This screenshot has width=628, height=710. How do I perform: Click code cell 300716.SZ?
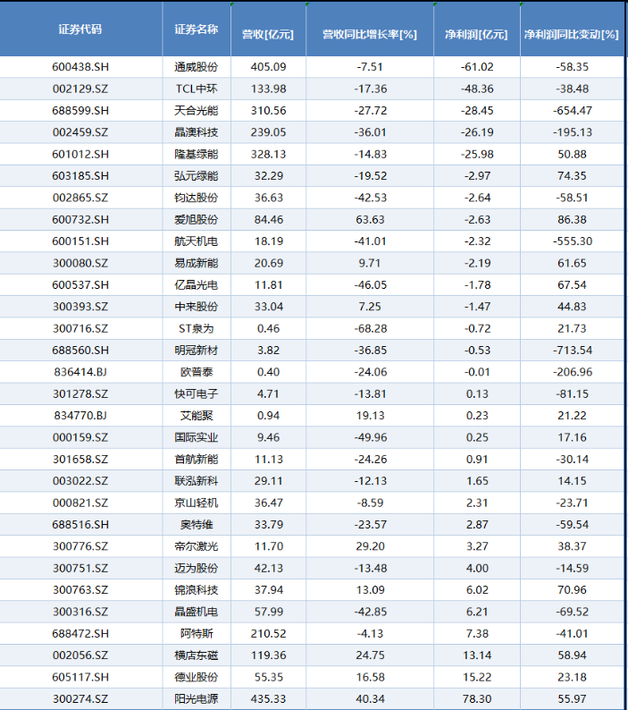point(80,328)
